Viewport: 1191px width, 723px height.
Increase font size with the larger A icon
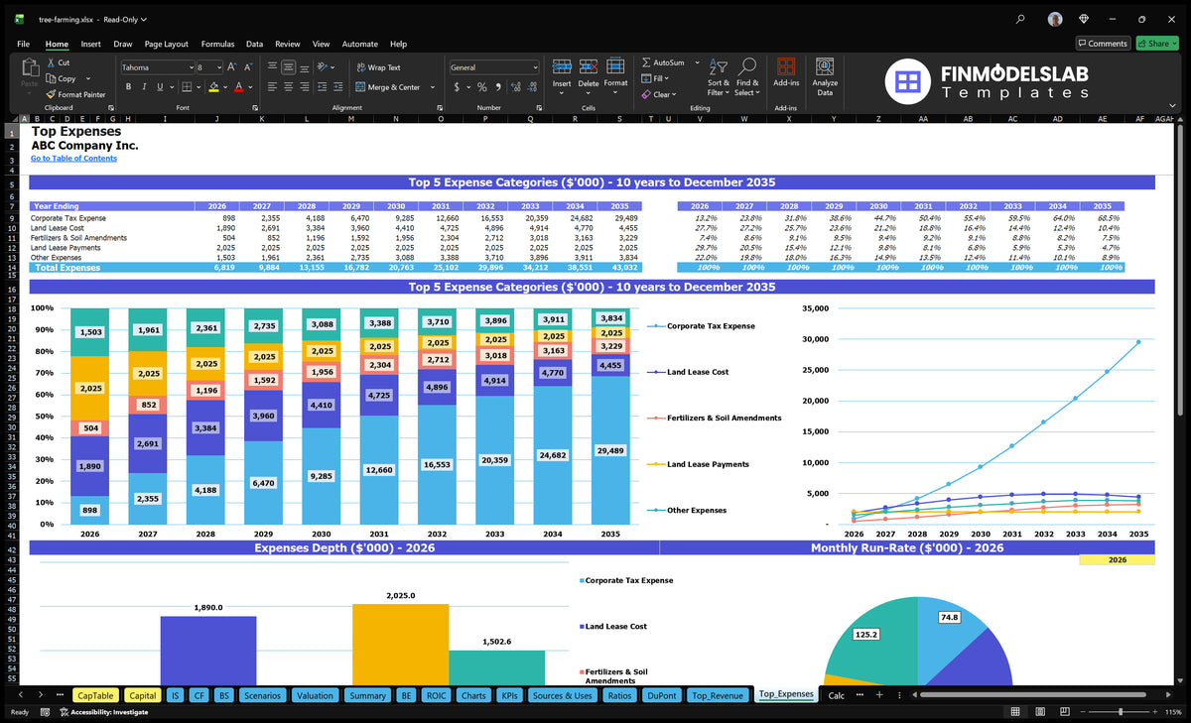pyautogui.click(x=232, y=67)
